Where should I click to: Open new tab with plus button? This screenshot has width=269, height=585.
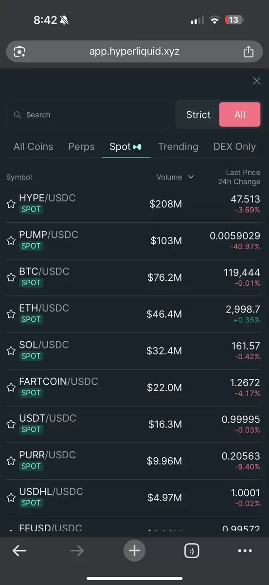(135, 551)
